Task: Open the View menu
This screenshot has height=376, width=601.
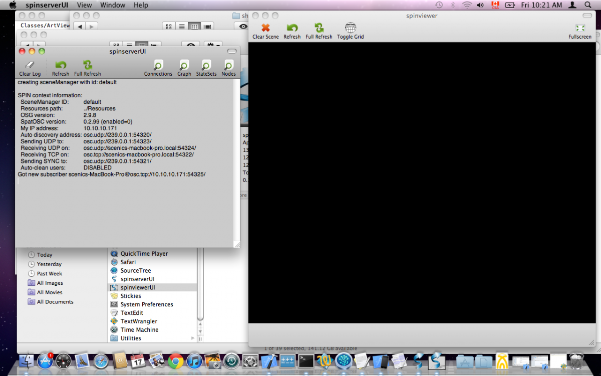Action: pos(84,5)
